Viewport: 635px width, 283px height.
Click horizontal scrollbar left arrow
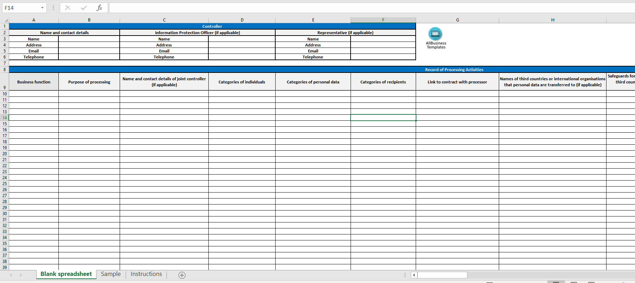coord(414,275)
